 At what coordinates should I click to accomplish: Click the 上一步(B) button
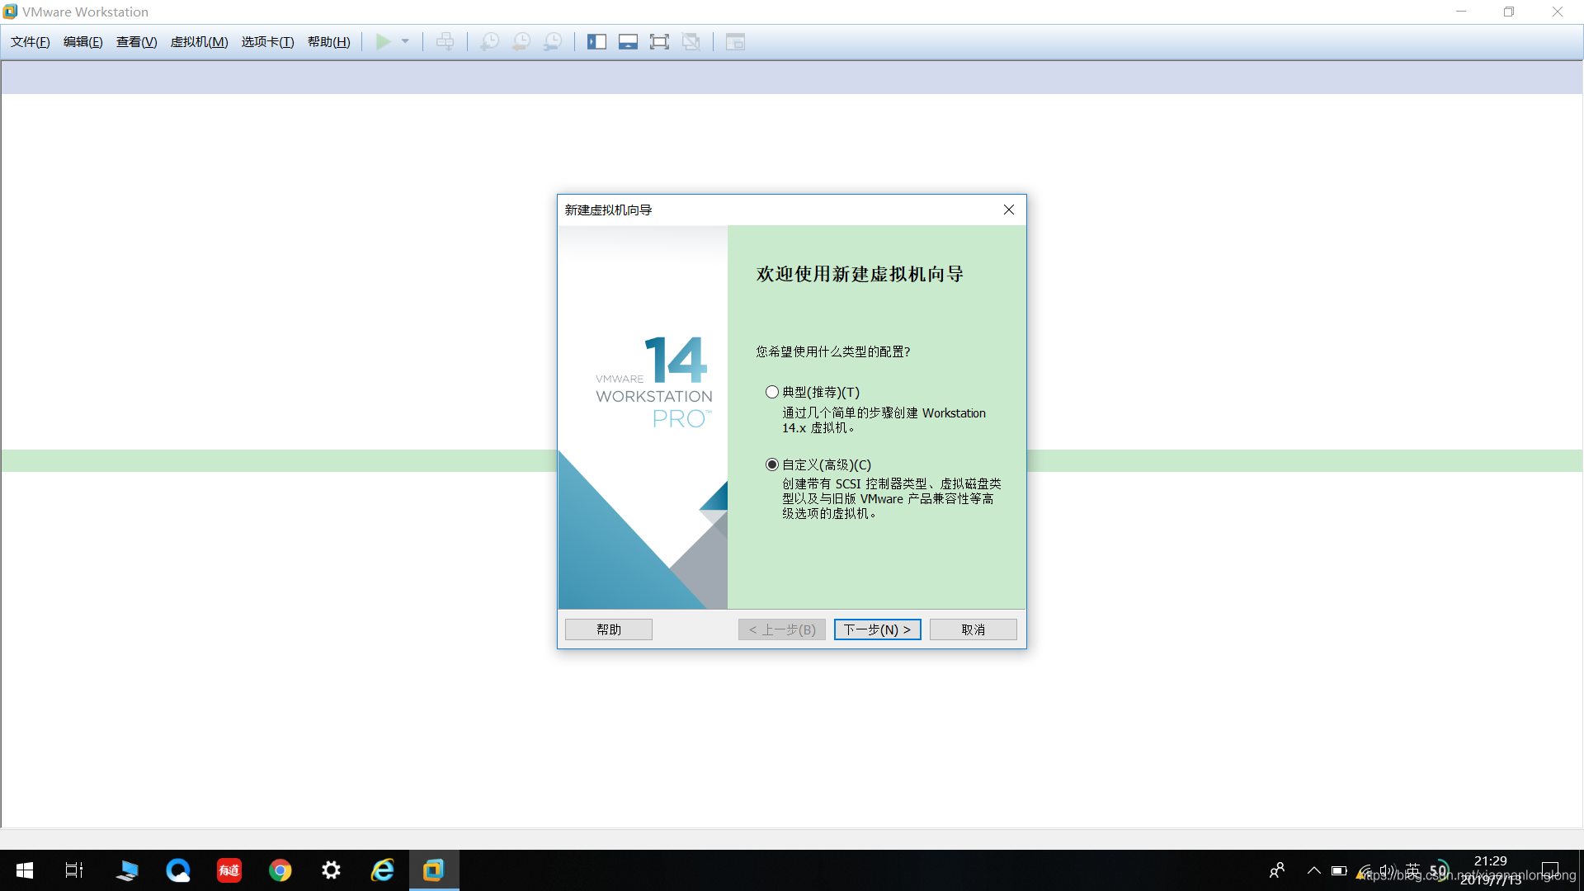pos(782,629)
